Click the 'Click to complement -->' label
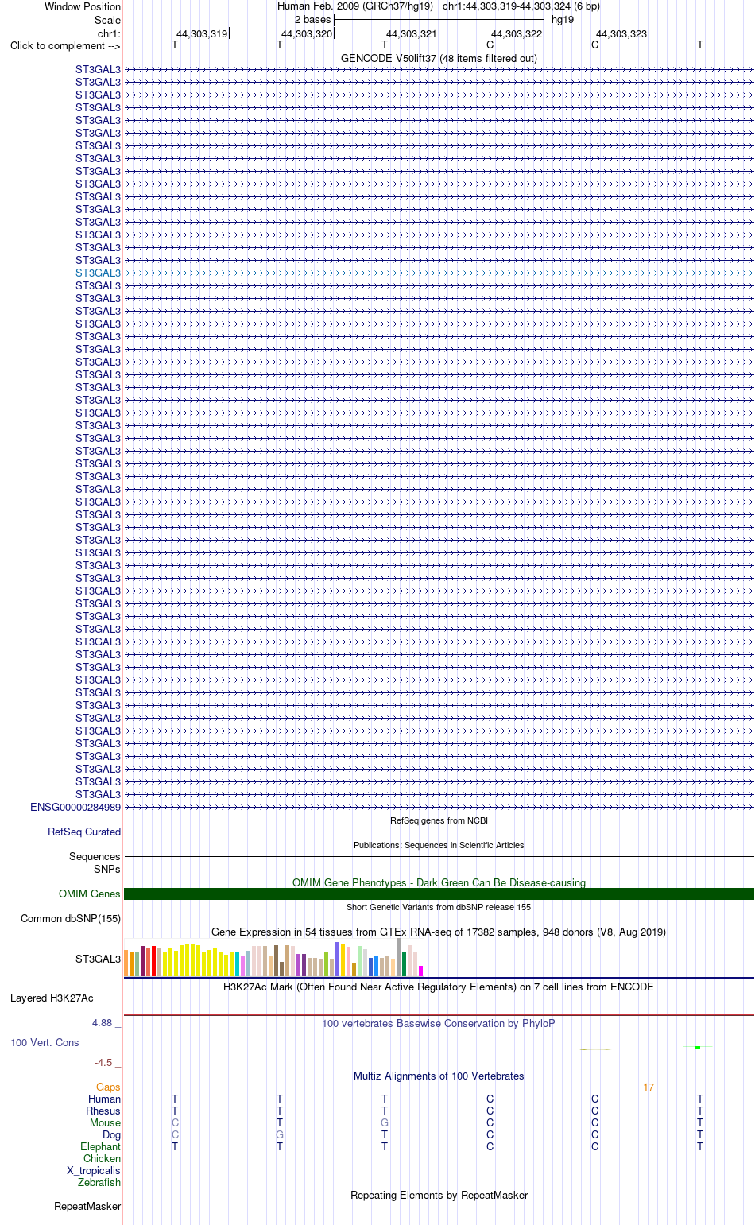 [x=65, y=45]
